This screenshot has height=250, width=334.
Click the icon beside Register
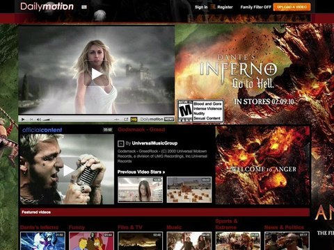coord(213,7)
